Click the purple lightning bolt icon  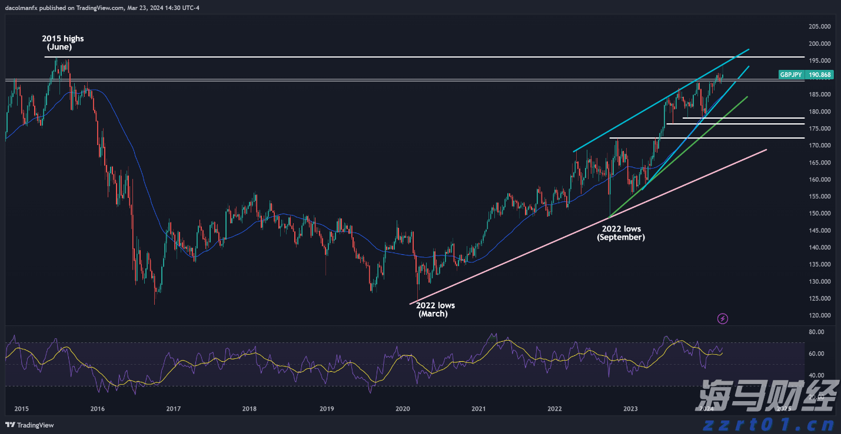[723, 319]
